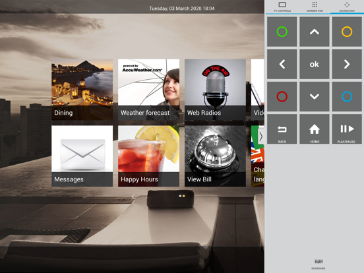364x273 pixels.
Task: Open the partially visible Video tile
Action: click(x=257, y=90)
